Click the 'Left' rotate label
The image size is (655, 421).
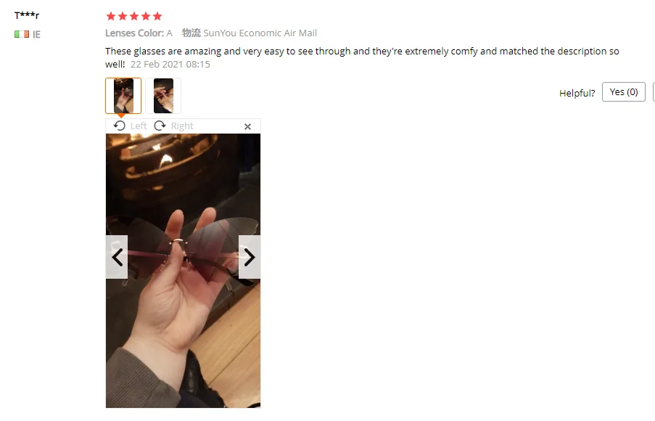coord(139,126)
